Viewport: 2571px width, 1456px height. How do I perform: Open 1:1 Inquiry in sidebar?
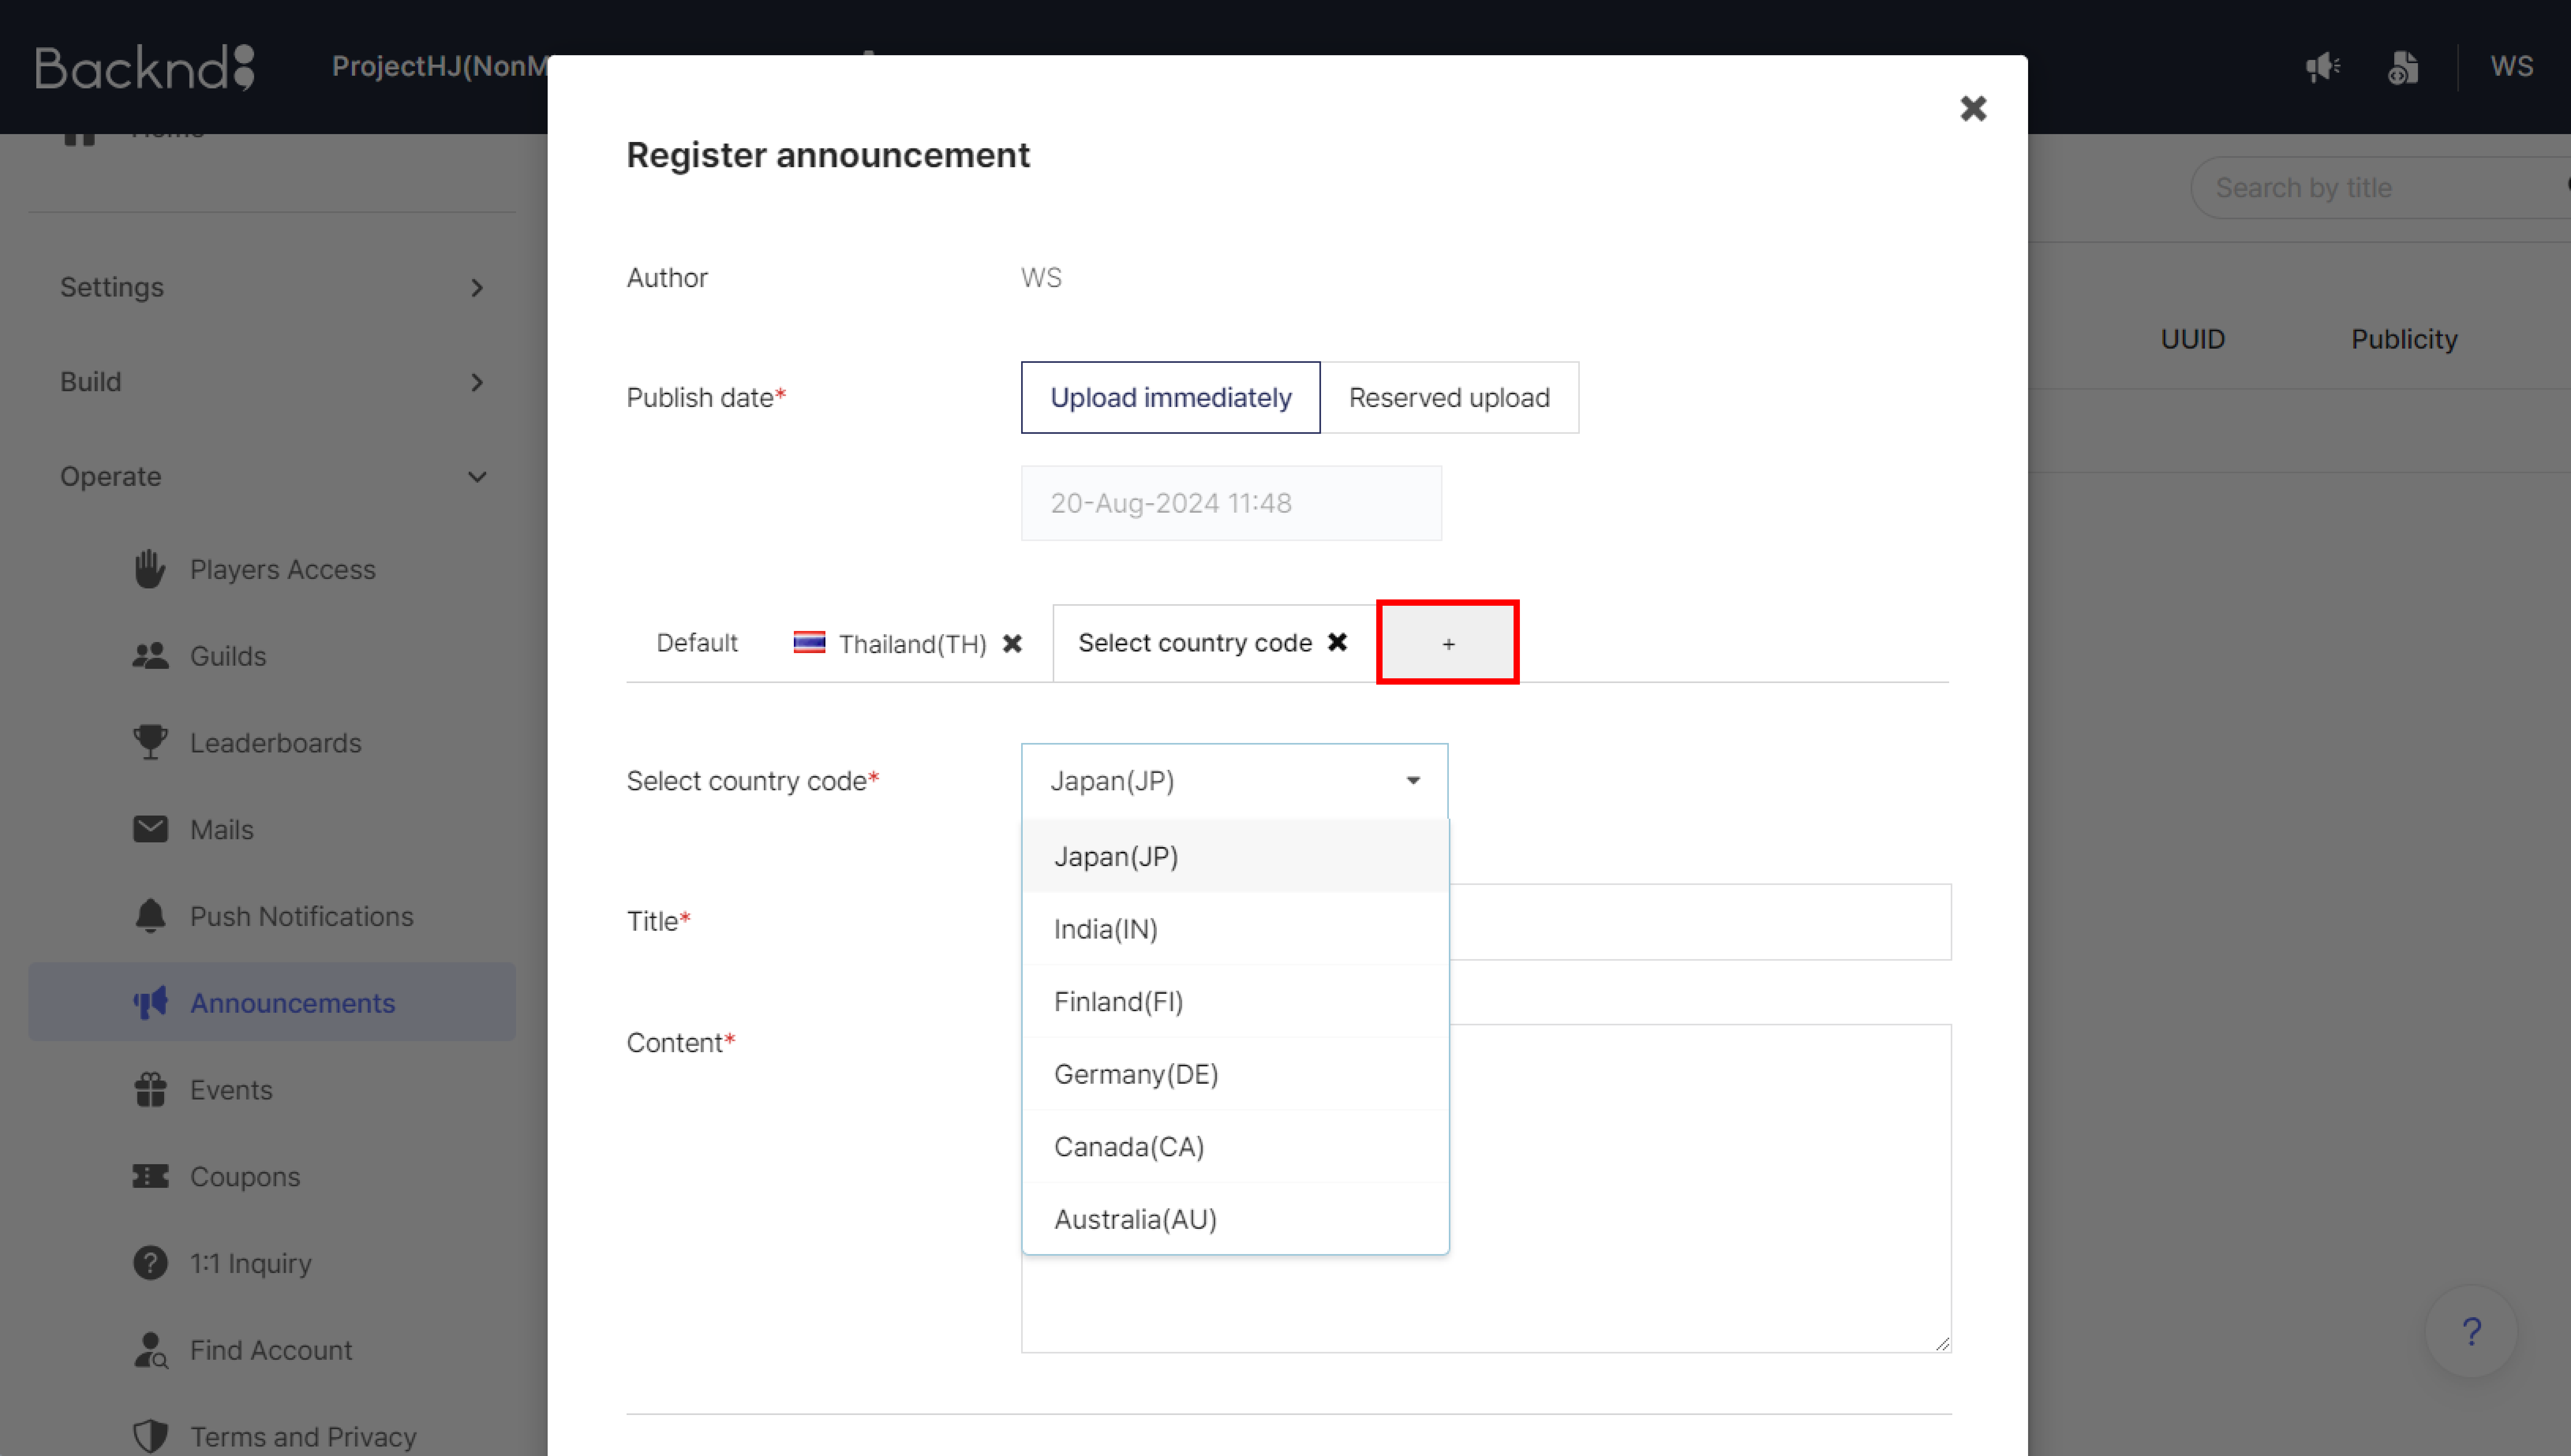coord(272,1263)
